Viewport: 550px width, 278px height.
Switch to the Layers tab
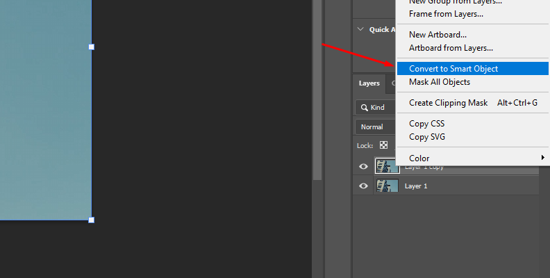point(369,83)
